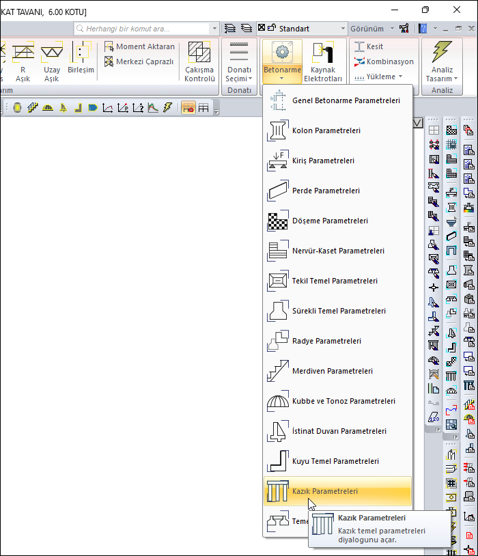Click the yellow L-shaped icon in the toolbar
The image size is (478, 556).
click(78, 107)
